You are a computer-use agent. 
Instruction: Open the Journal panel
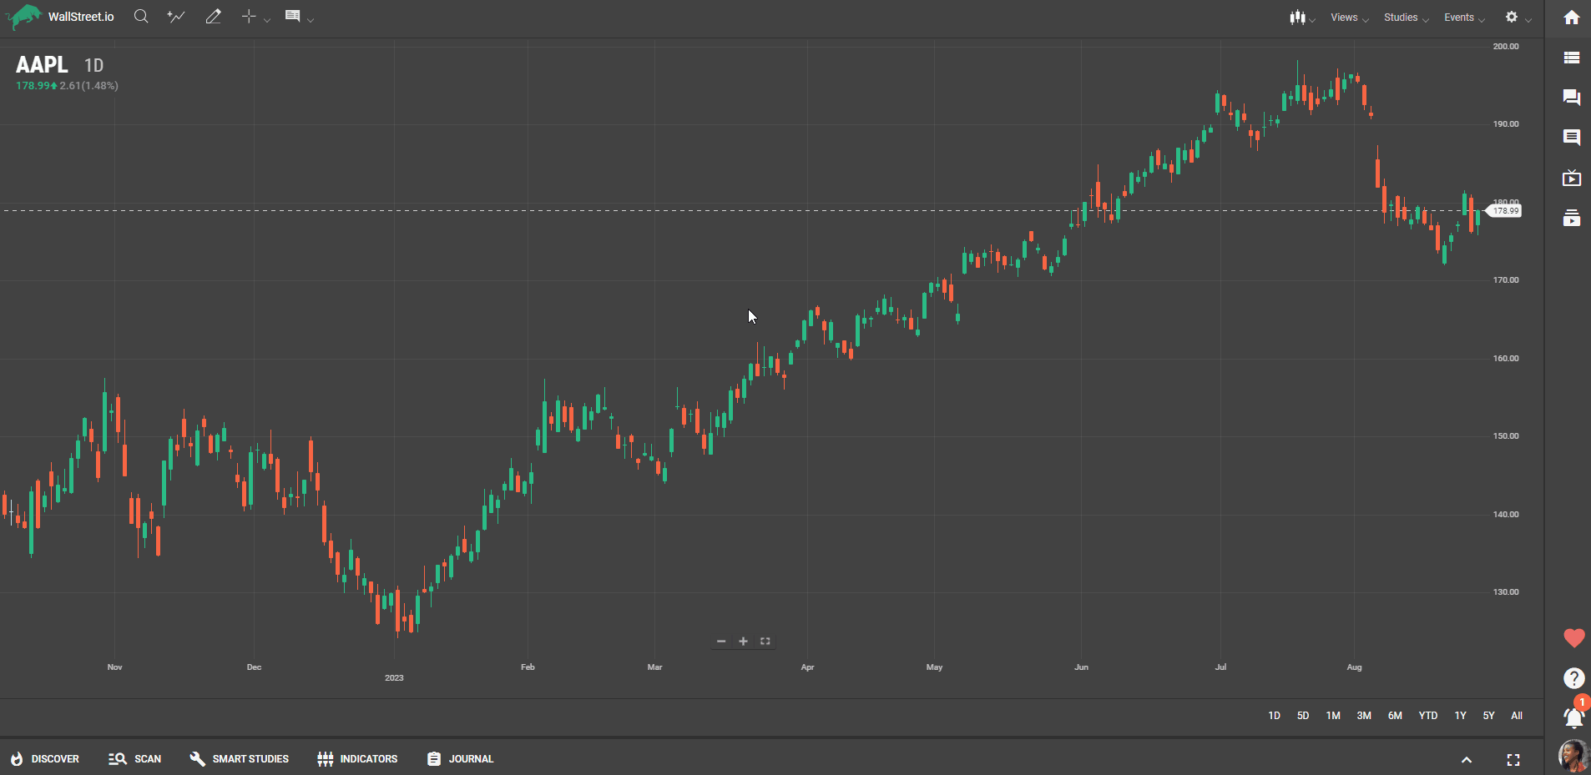[x=460, y=759]
